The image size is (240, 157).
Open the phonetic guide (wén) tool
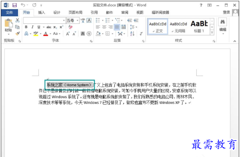click(x=83, y=20)
